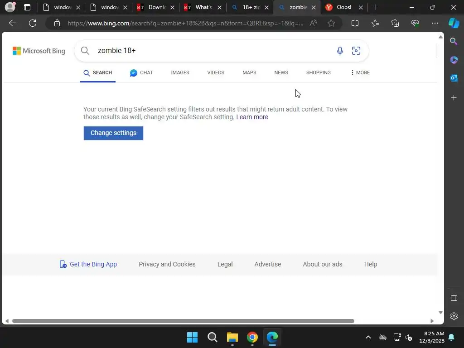Open the Favorites list icon
This screenshot has height=348, width=464.
pos(375,23)
